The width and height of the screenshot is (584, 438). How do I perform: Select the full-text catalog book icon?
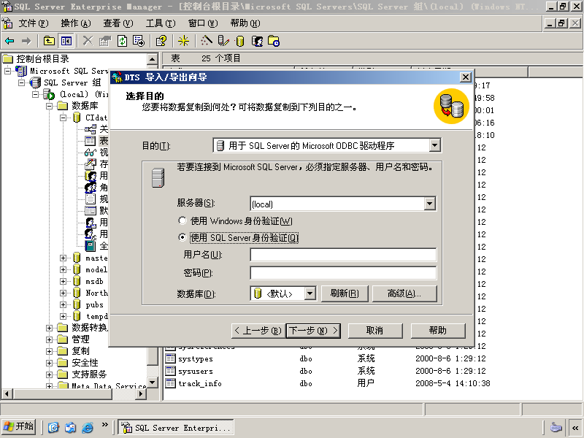tap(90, 246)
